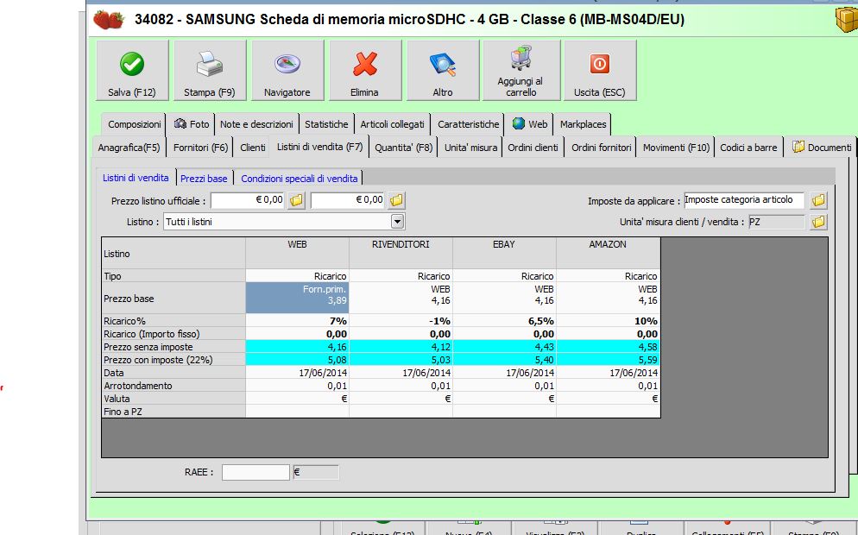Switch to the Prezzi base sub-tab
Viewport: 858px width, 535px height.
(x=204, y=179)
